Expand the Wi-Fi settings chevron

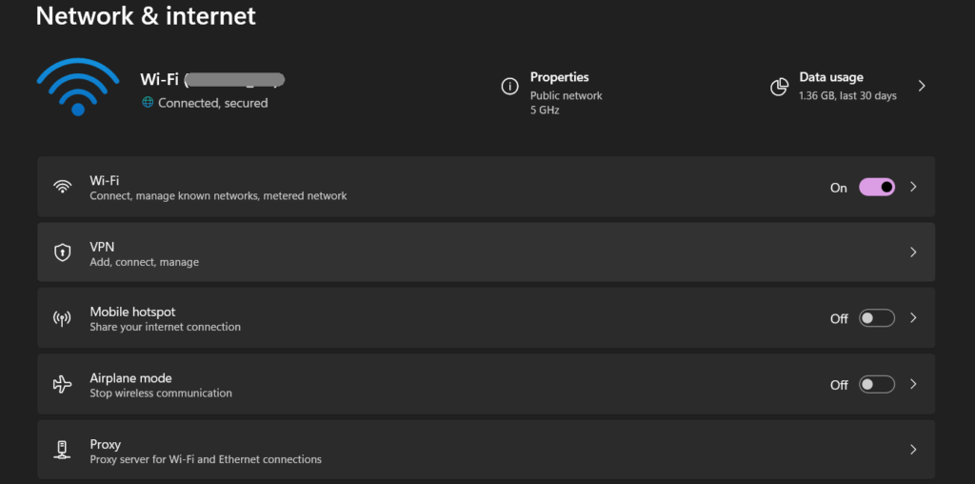point(913,187)
